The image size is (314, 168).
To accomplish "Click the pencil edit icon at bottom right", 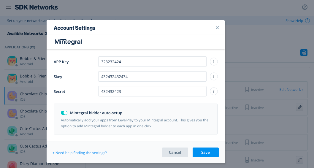I will click(300, 160).
